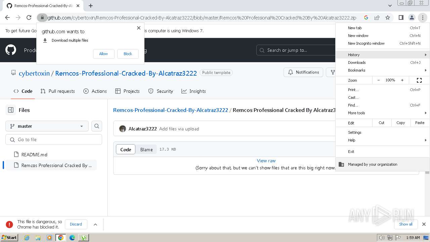Click the browser forward arrow
Viewport: 430px width, 242px height.
coord(18,17)
